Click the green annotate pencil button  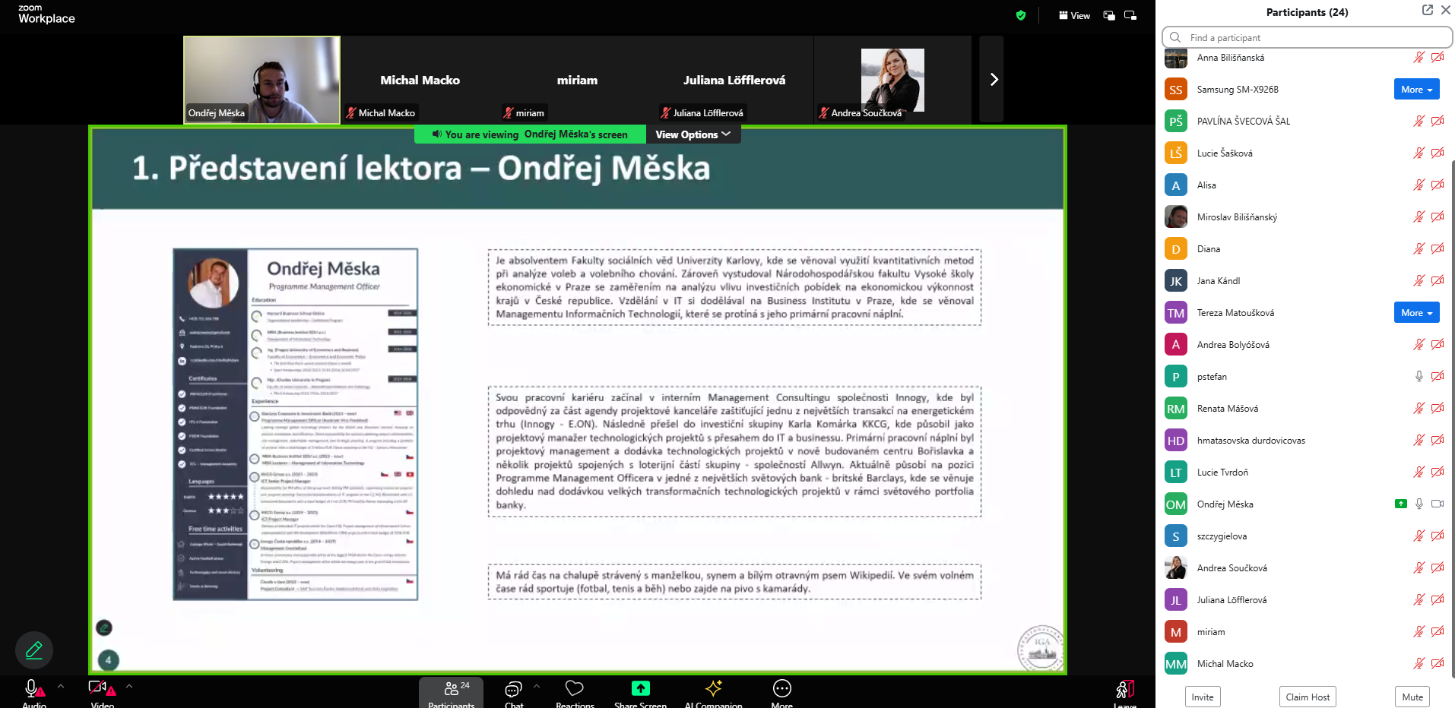34,650
